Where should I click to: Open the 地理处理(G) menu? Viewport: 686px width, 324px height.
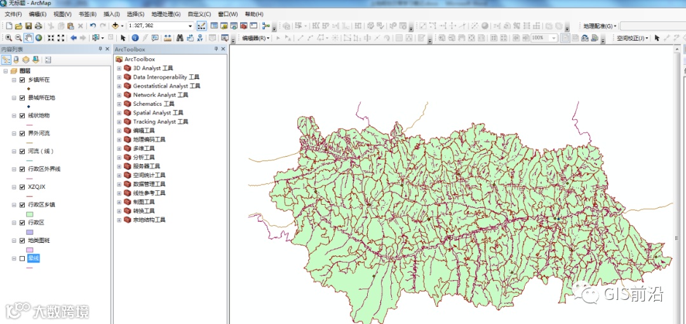pos(166,14)
